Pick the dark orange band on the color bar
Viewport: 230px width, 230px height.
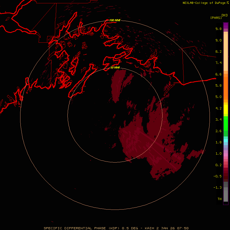pyautogui.click(x=226, y=88)
